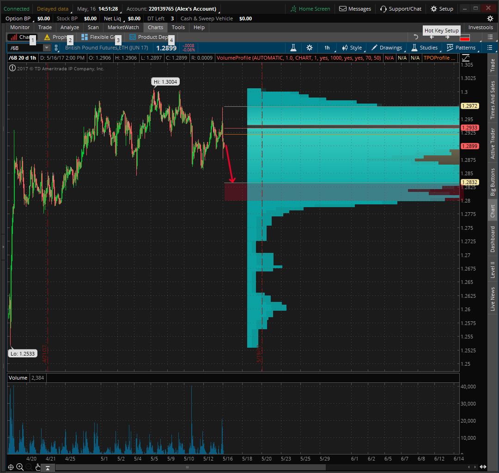499x473 pixels.
Task: Click the left panel expander arrow
Action: (3, 247)
